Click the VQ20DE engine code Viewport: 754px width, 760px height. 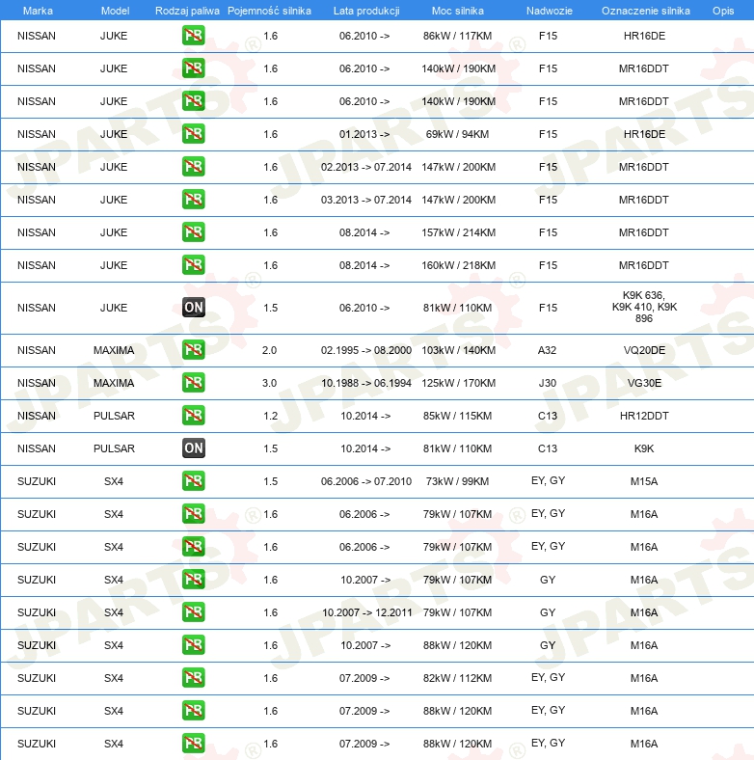(644, 350)
